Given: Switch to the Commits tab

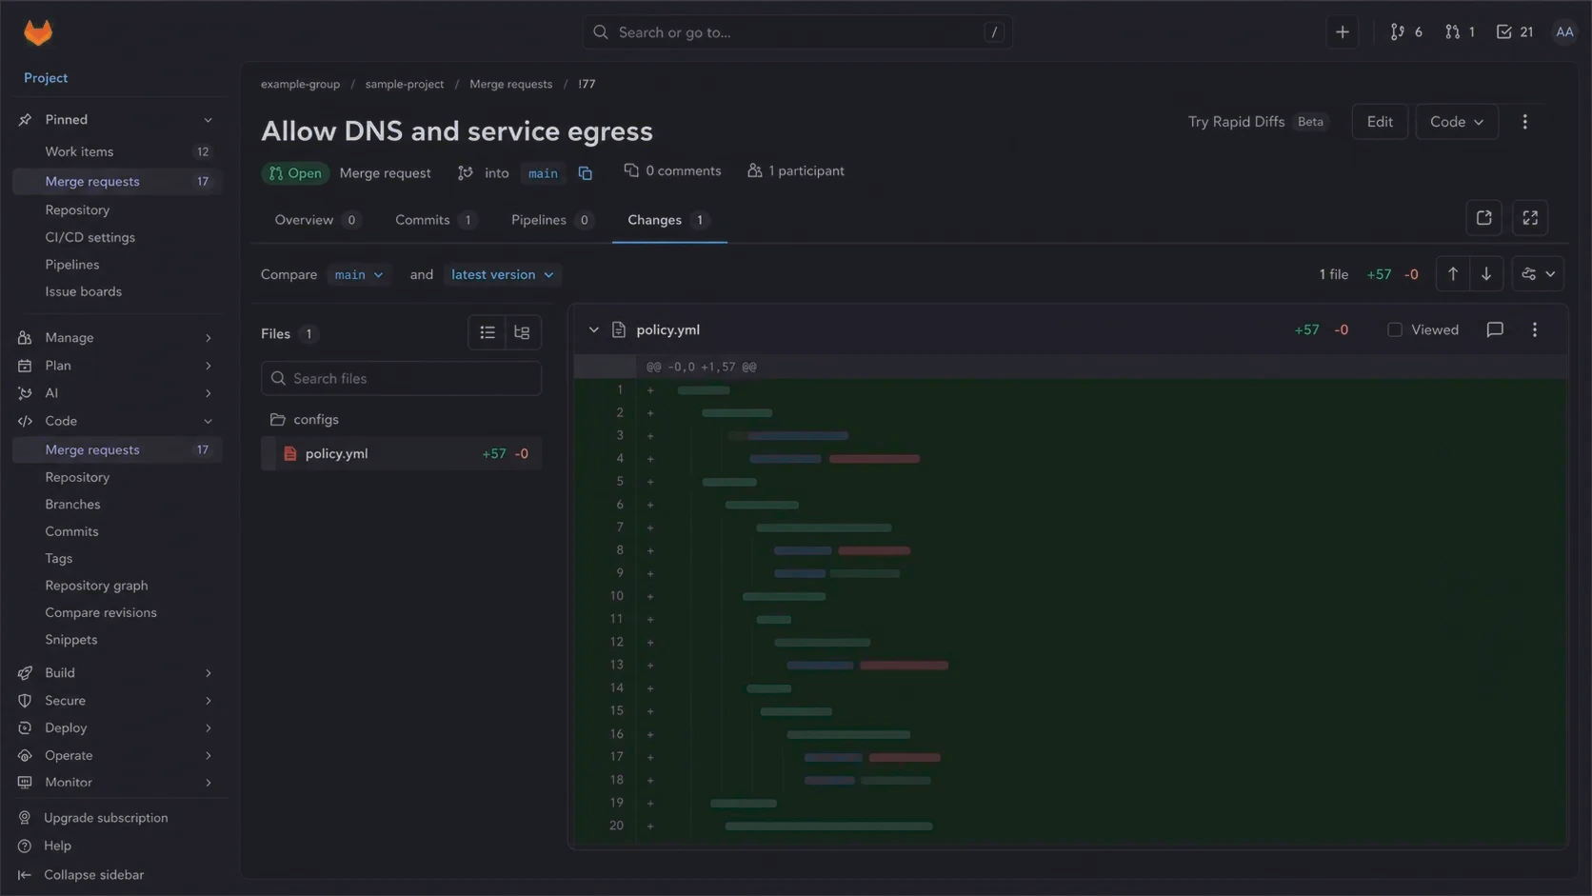Looking at the screenshot, I should tap(435, 220).
